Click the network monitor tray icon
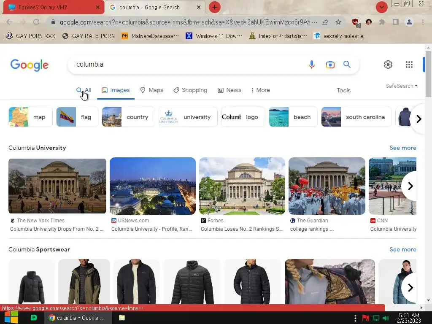432x324 pixels. pyautogui.click(x=376, y=318)
